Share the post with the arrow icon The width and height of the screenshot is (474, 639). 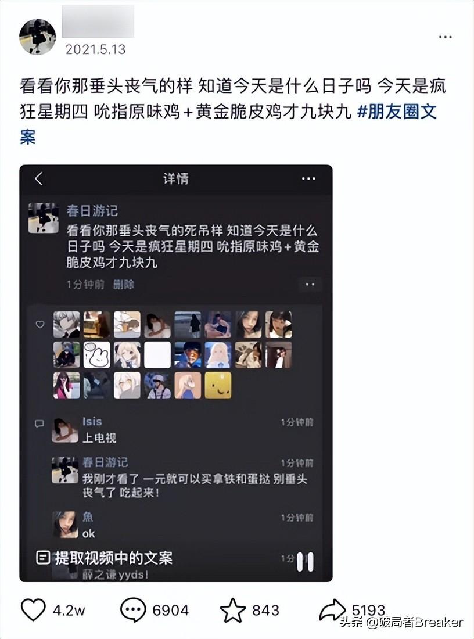332,610
